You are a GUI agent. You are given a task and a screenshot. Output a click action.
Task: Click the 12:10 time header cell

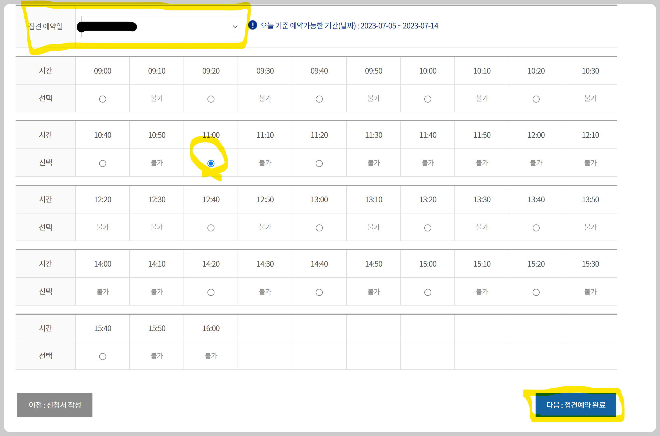[590, 135]
